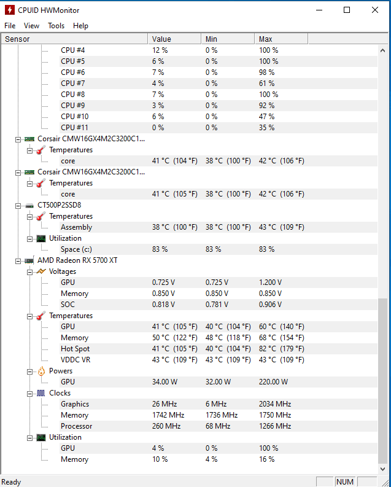Collapse the CT500P2SSD8 tree node
This screenshot has width=391, height=487.
(x=18, y=205)
